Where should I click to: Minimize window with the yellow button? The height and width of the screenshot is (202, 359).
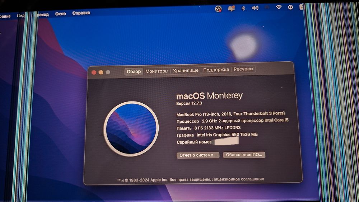click(x=101, y=72)
